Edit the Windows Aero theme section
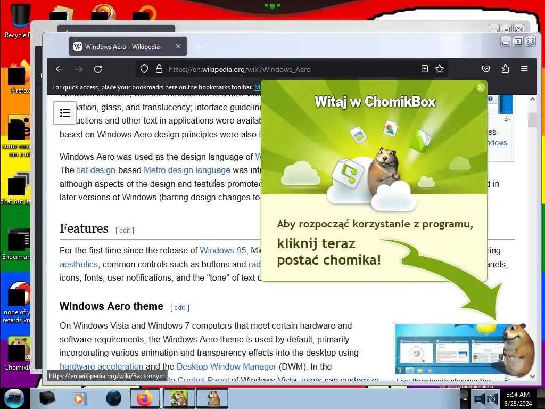The height and width of the screenshot is (409, 545). [x=179, y=307]
